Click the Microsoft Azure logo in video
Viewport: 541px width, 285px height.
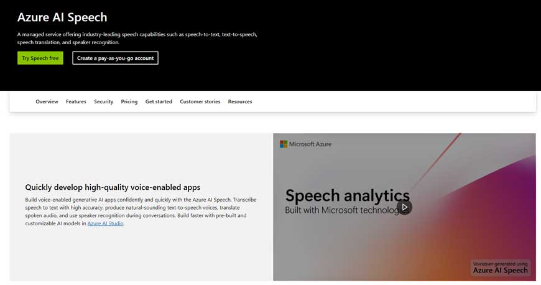306,144
